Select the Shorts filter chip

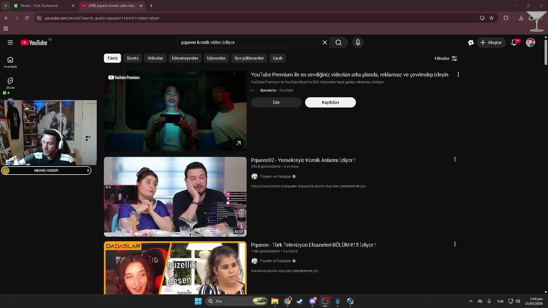pos(132,58)
